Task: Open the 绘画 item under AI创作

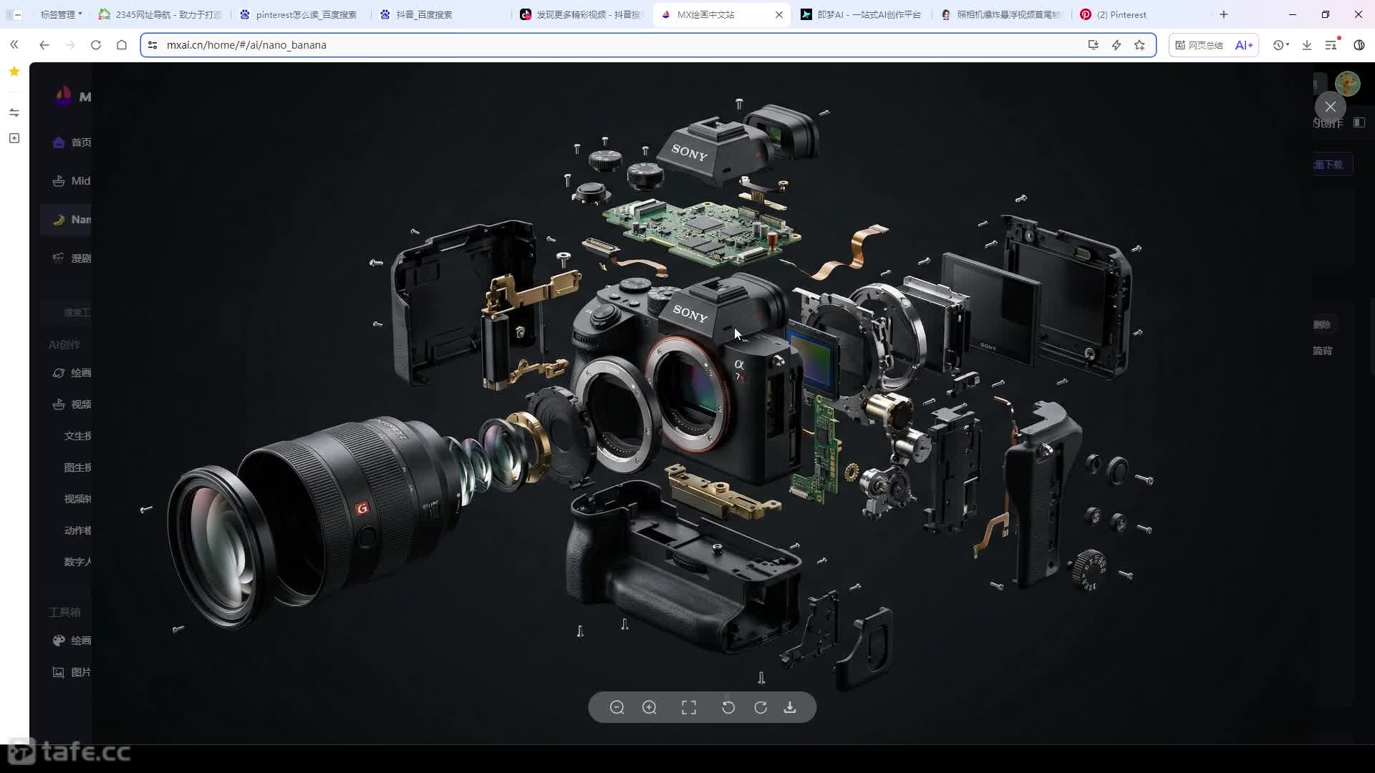Action: click(x=72, y=373)
